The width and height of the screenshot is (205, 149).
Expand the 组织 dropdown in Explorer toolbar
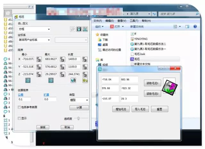tap(99, 27)
